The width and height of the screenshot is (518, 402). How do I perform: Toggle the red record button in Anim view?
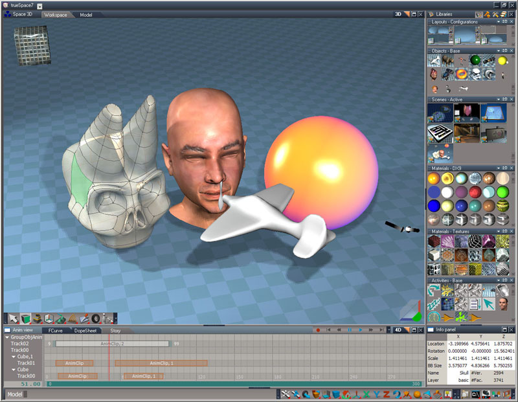click(x=318, y=330)
